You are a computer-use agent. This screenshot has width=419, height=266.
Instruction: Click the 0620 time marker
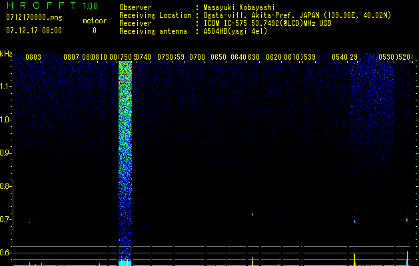click(274, 57)
